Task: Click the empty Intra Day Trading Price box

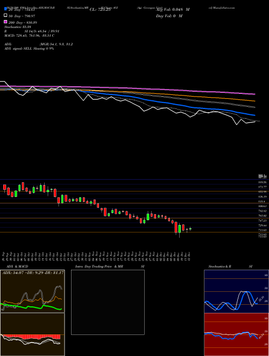Action: (108, 302)
